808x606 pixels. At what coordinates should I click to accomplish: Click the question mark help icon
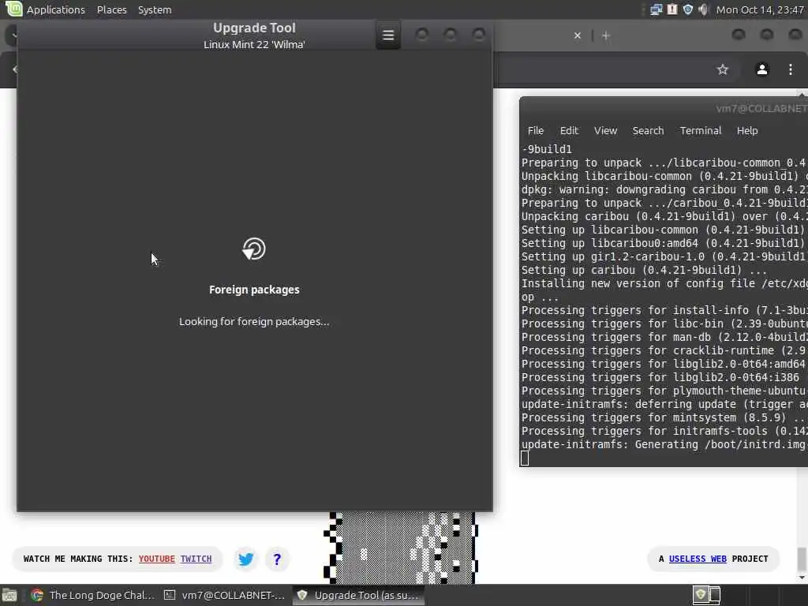(277, 559)
